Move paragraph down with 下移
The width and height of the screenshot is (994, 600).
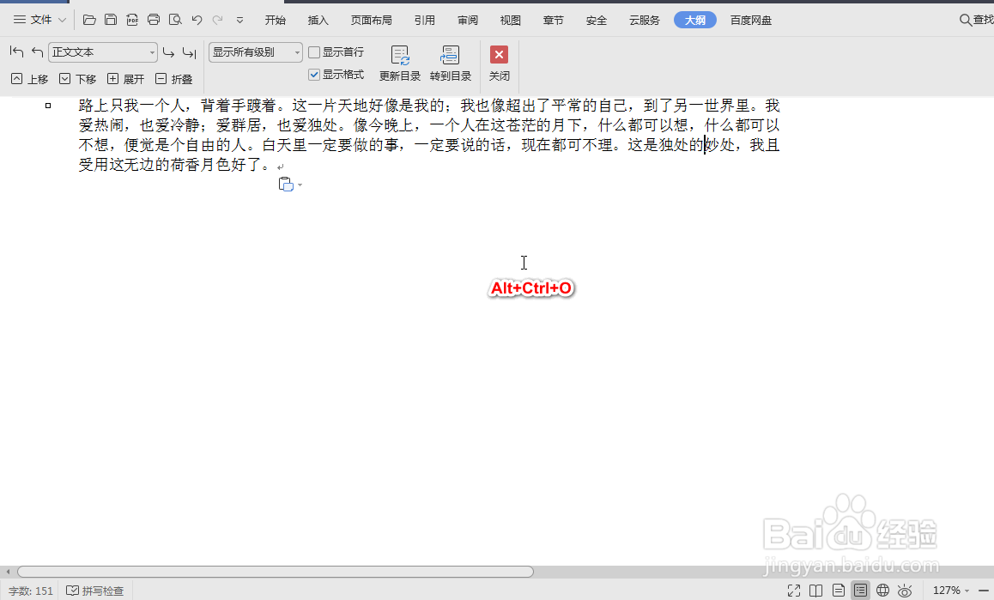77,79
